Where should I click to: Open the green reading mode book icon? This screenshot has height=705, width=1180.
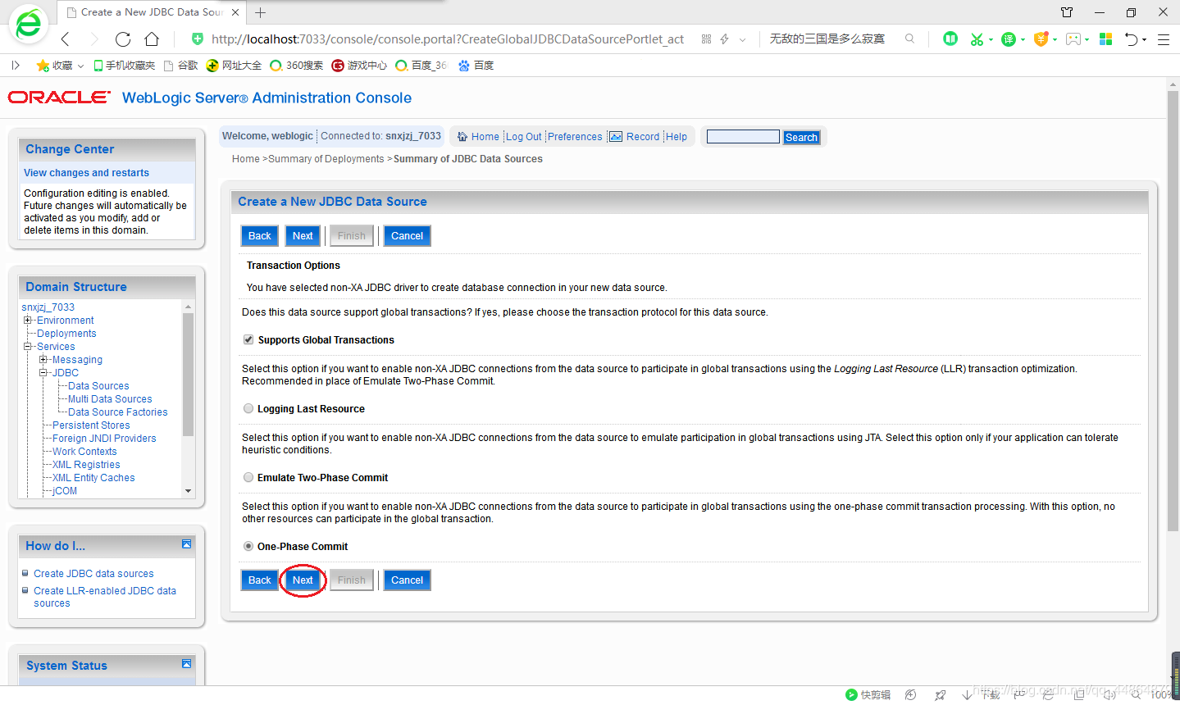[950, 39]
